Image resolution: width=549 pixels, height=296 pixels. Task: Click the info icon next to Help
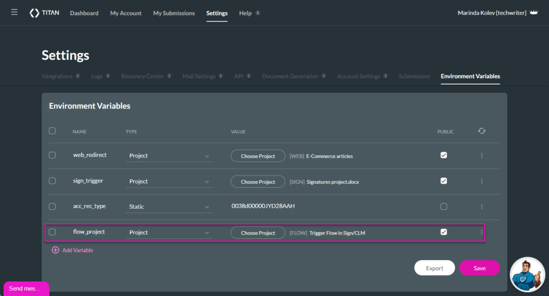(x=258, y=13)
